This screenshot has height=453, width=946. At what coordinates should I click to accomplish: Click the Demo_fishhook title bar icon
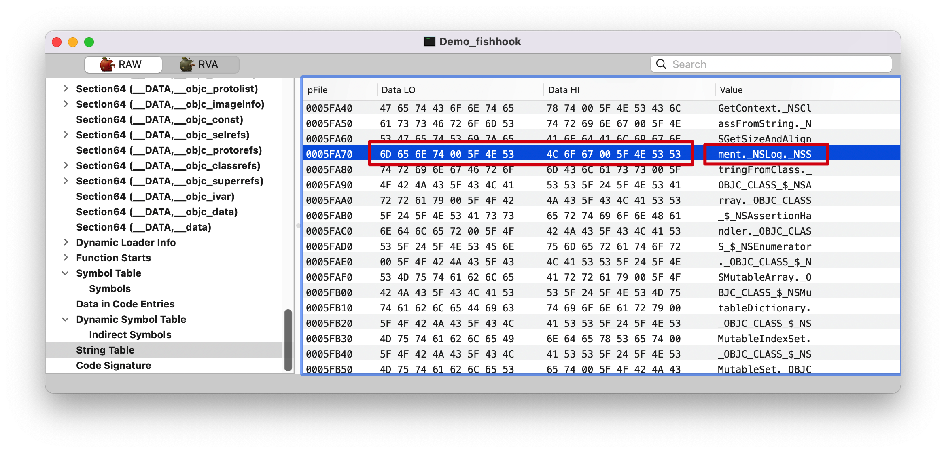pos(429,42)
